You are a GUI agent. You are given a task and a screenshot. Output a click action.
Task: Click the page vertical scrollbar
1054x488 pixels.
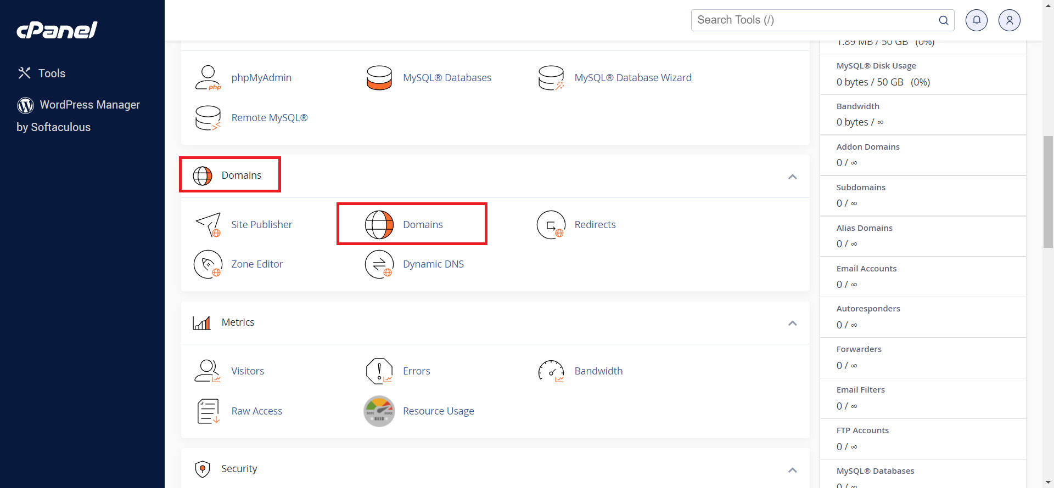point(1048,192)
